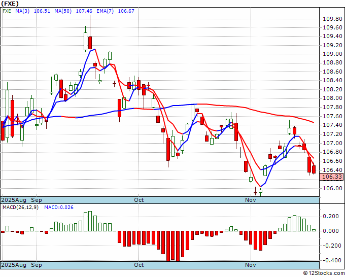Screen dimensions: 345x277
Task: Click the Nov label on MACD timeline
Action: pos(251,265)
